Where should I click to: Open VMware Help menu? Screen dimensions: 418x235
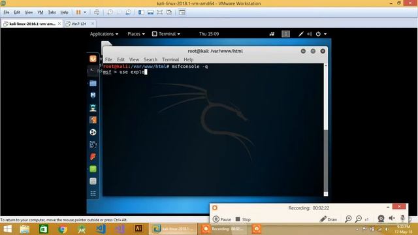point(64,12)
